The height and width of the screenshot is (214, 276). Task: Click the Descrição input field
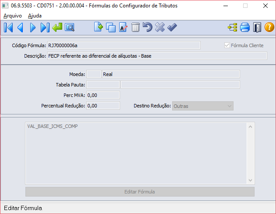point(157,56)
